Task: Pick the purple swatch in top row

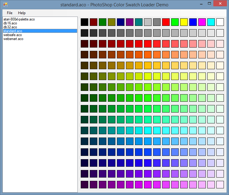Action: point(130,22)
